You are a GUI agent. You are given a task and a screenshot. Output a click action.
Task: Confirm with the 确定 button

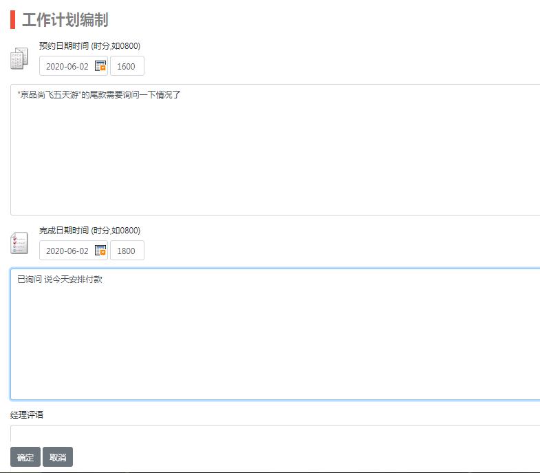(25, 456)
